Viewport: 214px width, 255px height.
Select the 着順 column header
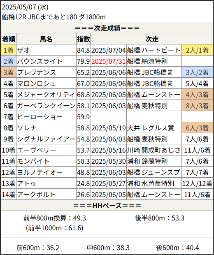pyautogui.click(x=9, y=39)
